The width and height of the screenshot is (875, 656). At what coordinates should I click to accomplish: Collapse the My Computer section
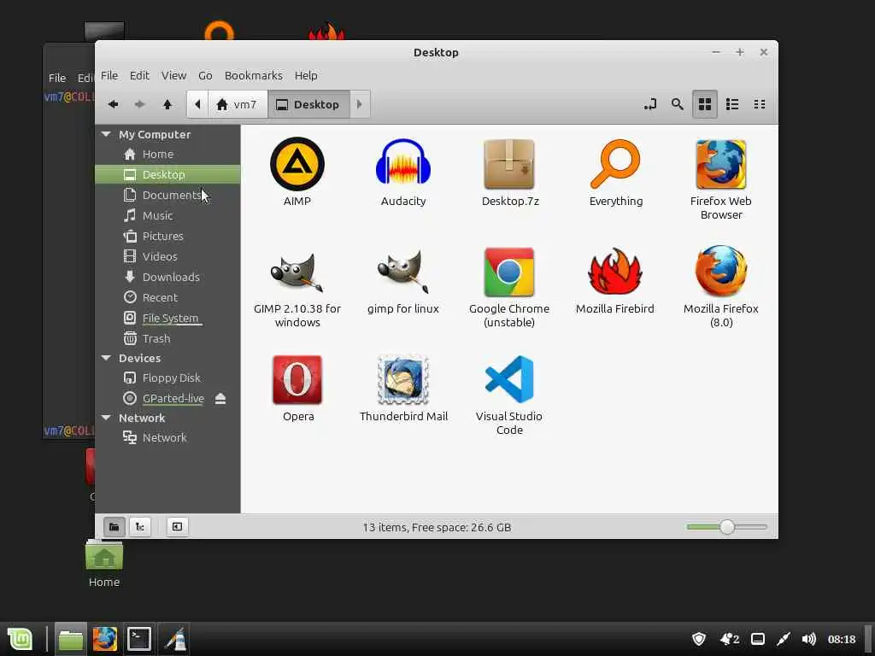106,134
